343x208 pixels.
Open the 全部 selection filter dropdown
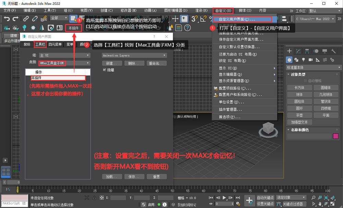coord(59,18)
